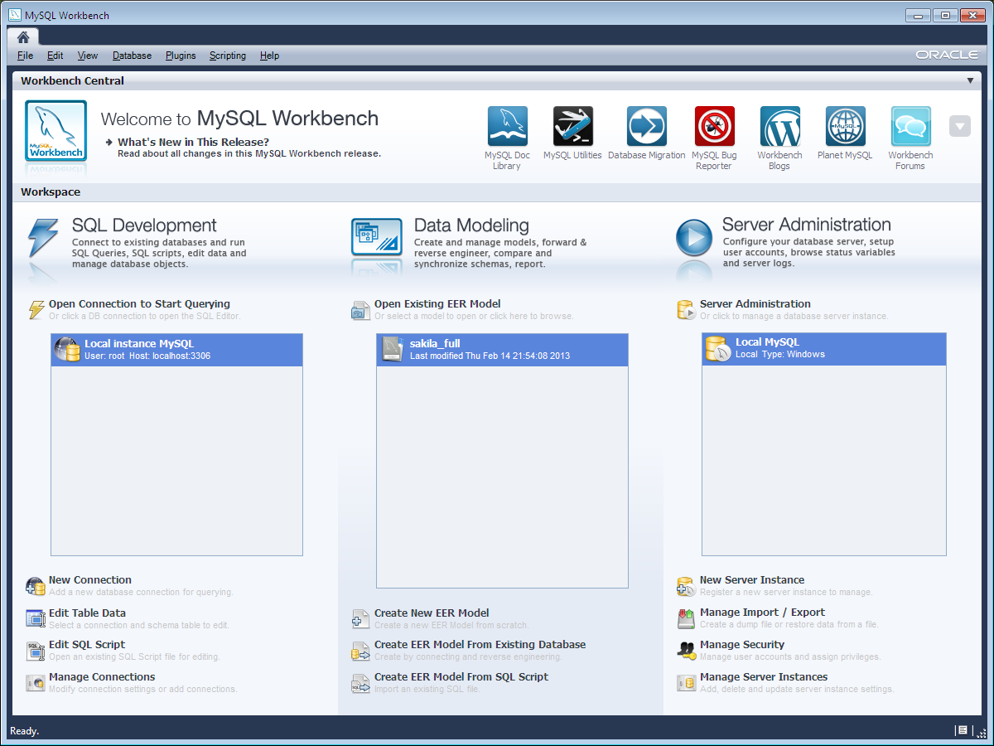994x746 pixels.
Task: Launch MySQL Utilities icon
Action: [x=573, y=127]
